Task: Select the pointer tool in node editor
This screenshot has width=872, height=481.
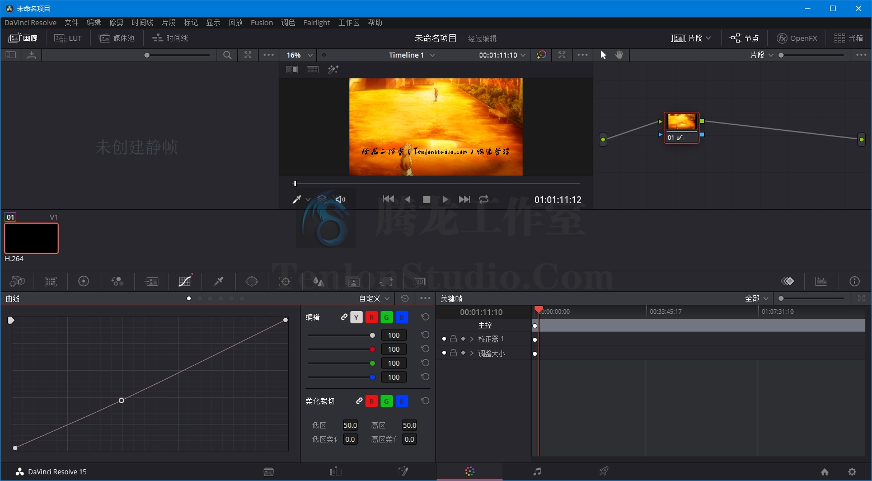Action: click(603, 55)
